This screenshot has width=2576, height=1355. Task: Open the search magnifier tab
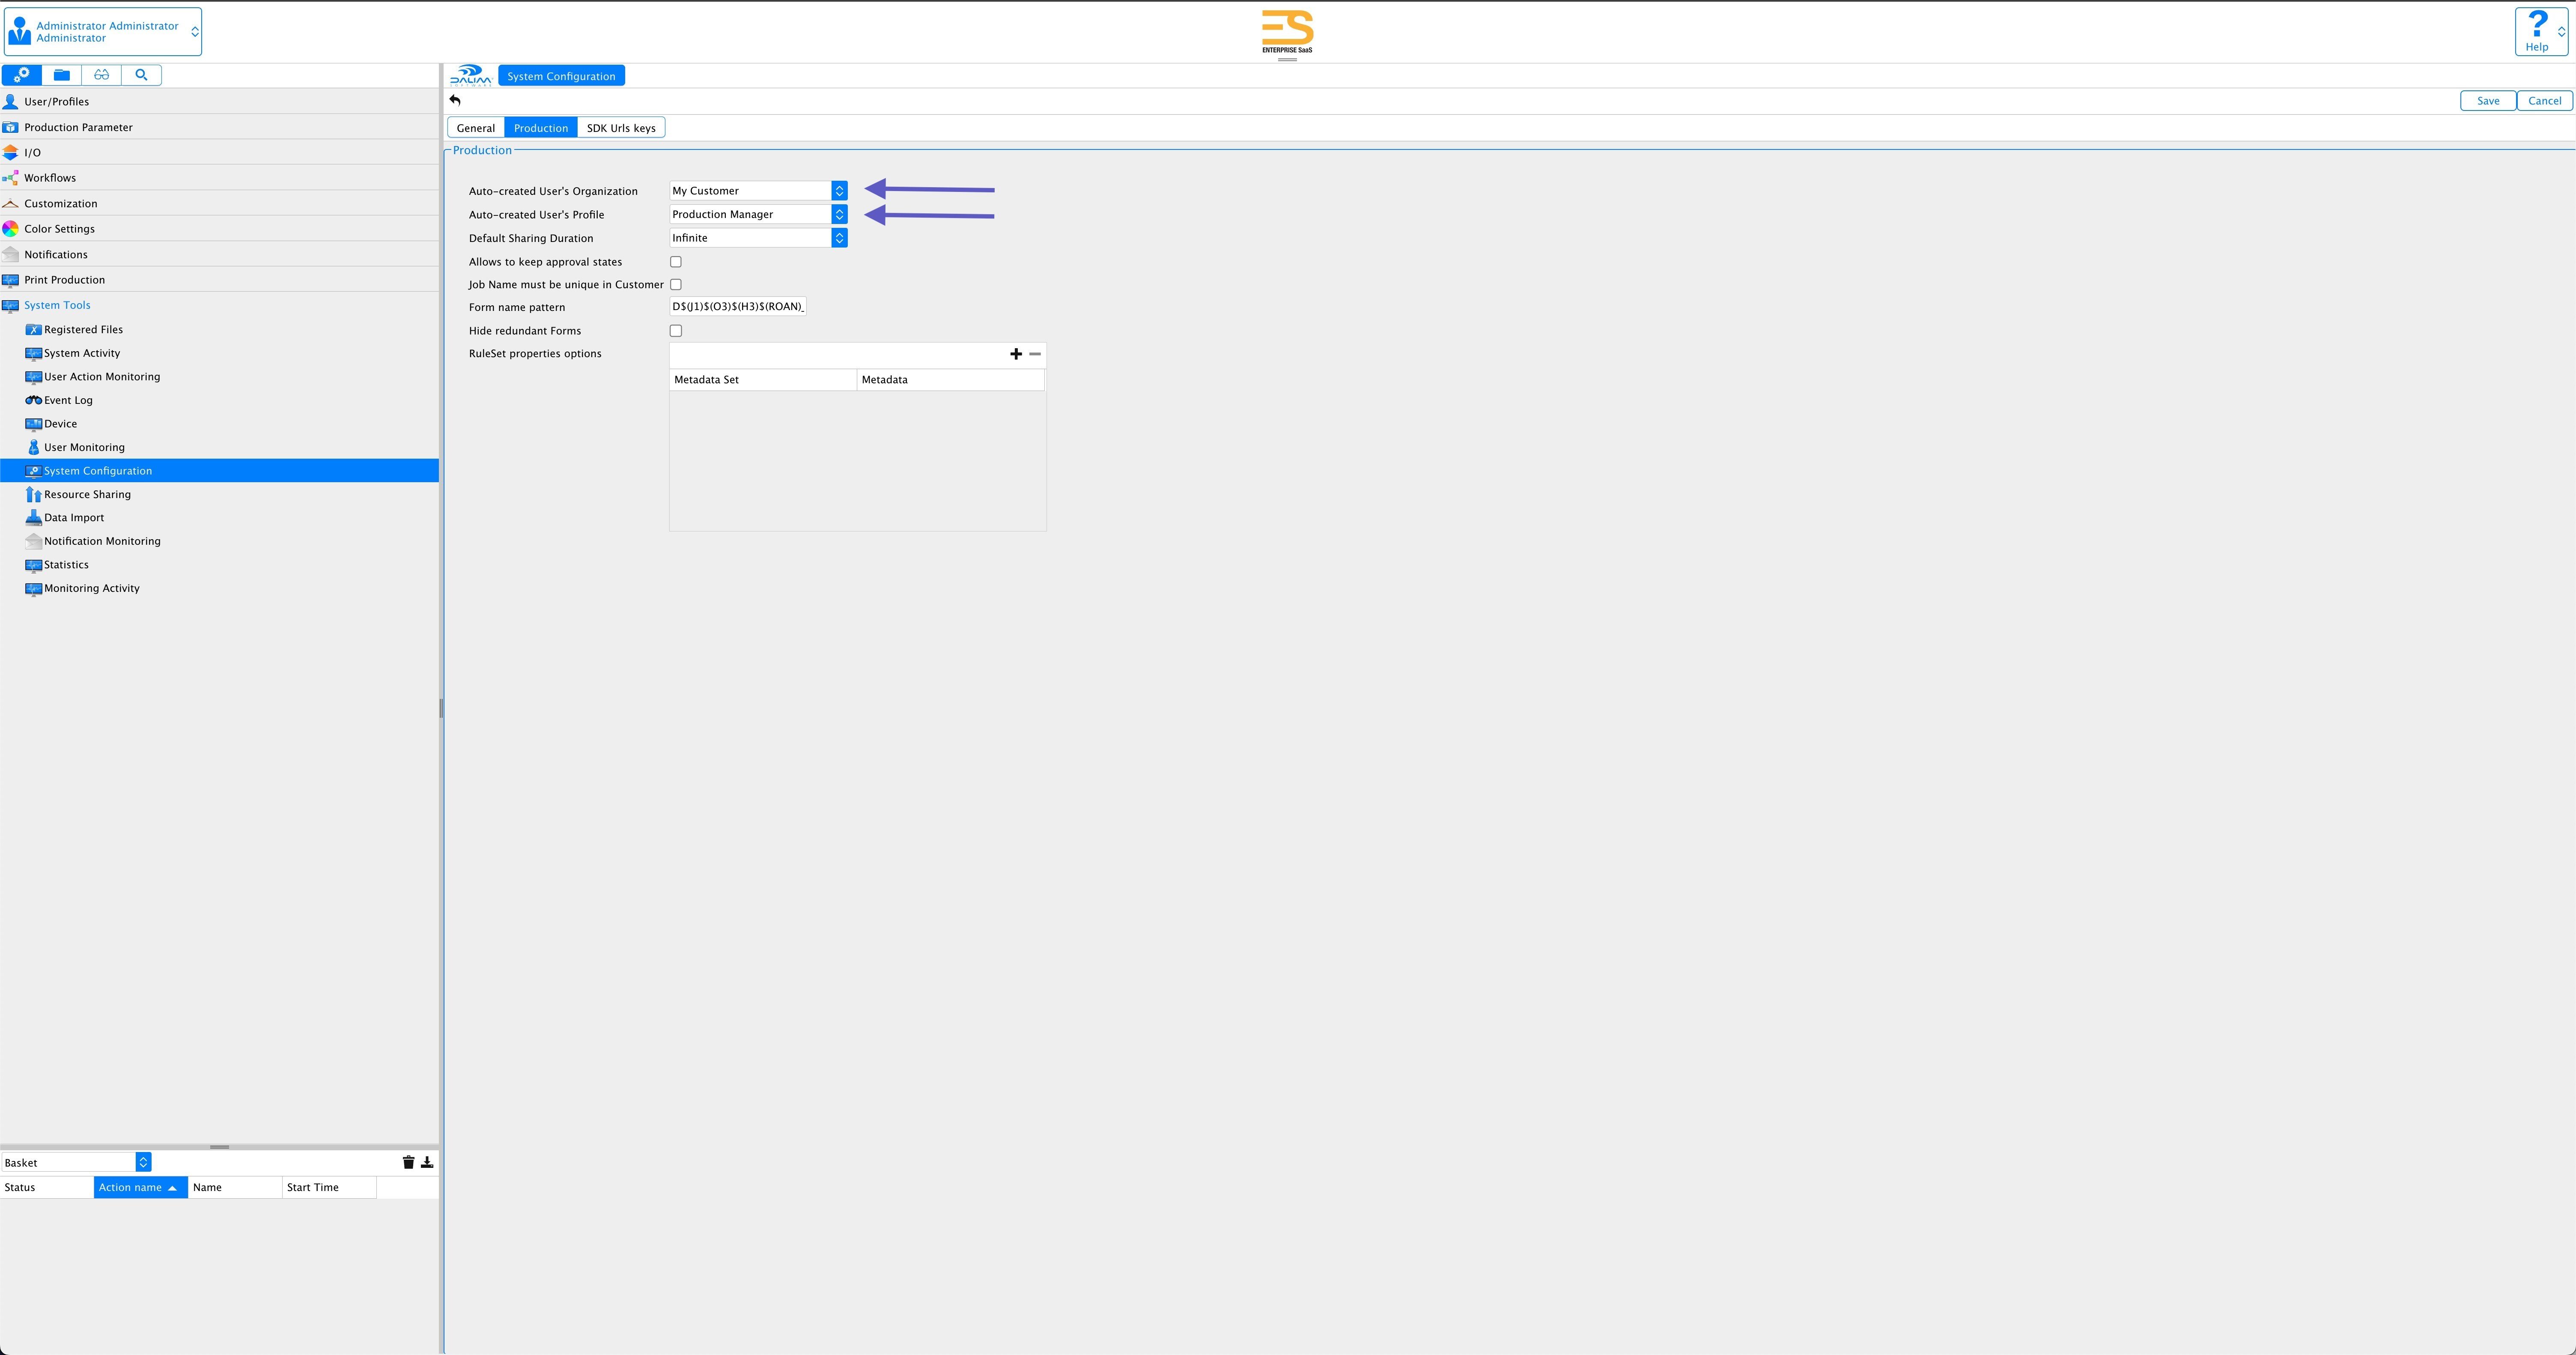(x=141, y=75)
